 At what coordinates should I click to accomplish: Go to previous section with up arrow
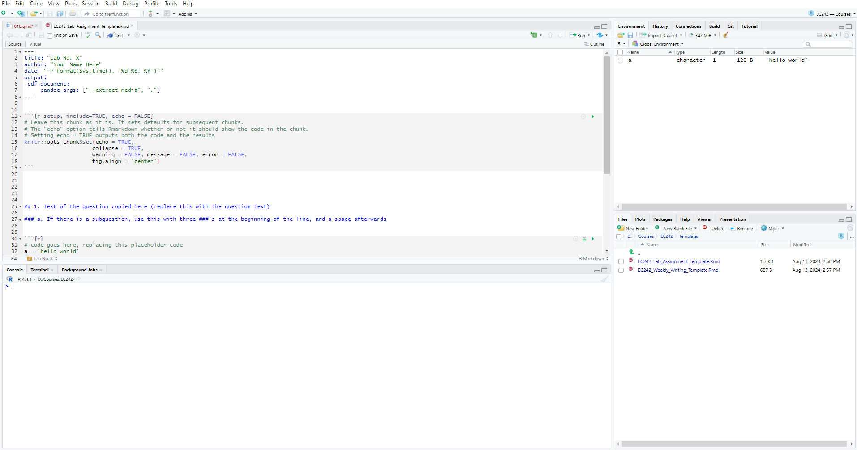click(550, 35)
